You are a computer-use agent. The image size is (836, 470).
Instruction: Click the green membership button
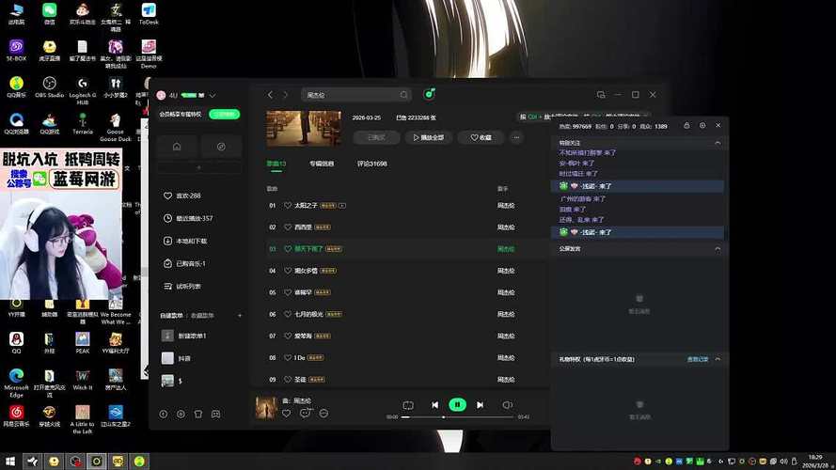(x=225, y=114)
